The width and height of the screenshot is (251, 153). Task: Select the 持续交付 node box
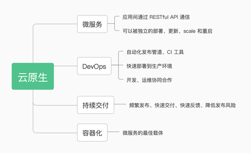pos(96,105)
